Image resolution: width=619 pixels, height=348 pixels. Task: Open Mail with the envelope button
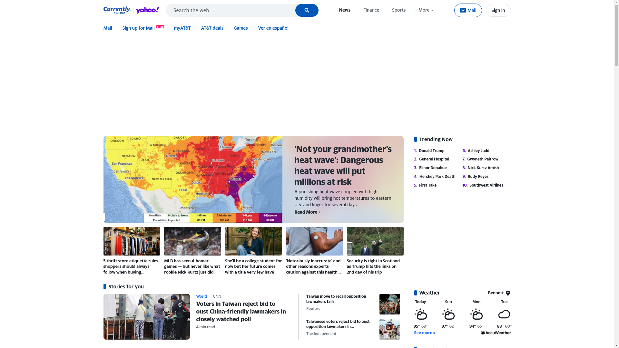(x=468, y=10)
